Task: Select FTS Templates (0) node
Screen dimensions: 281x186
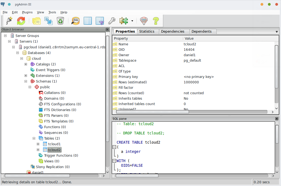Action: (59, 121)
